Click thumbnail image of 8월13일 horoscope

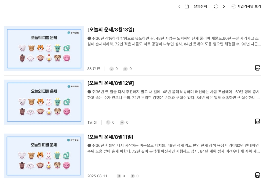(x=44, y=48)
